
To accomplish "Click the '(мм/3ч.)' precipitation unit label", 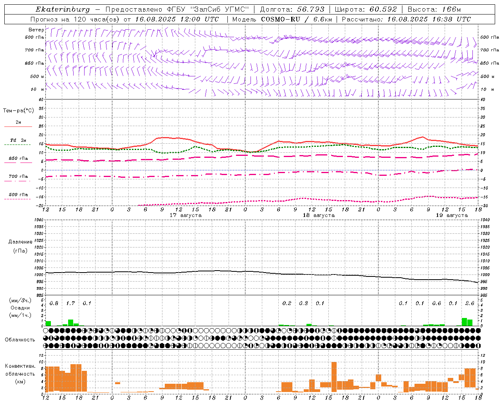I will [20, 301].
